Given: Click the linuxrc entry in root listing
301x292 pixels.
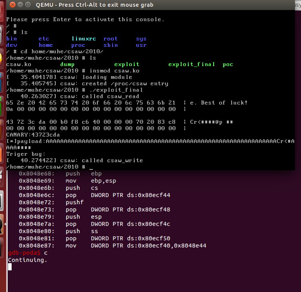Looking at the screenshot, I should (83, 39).
